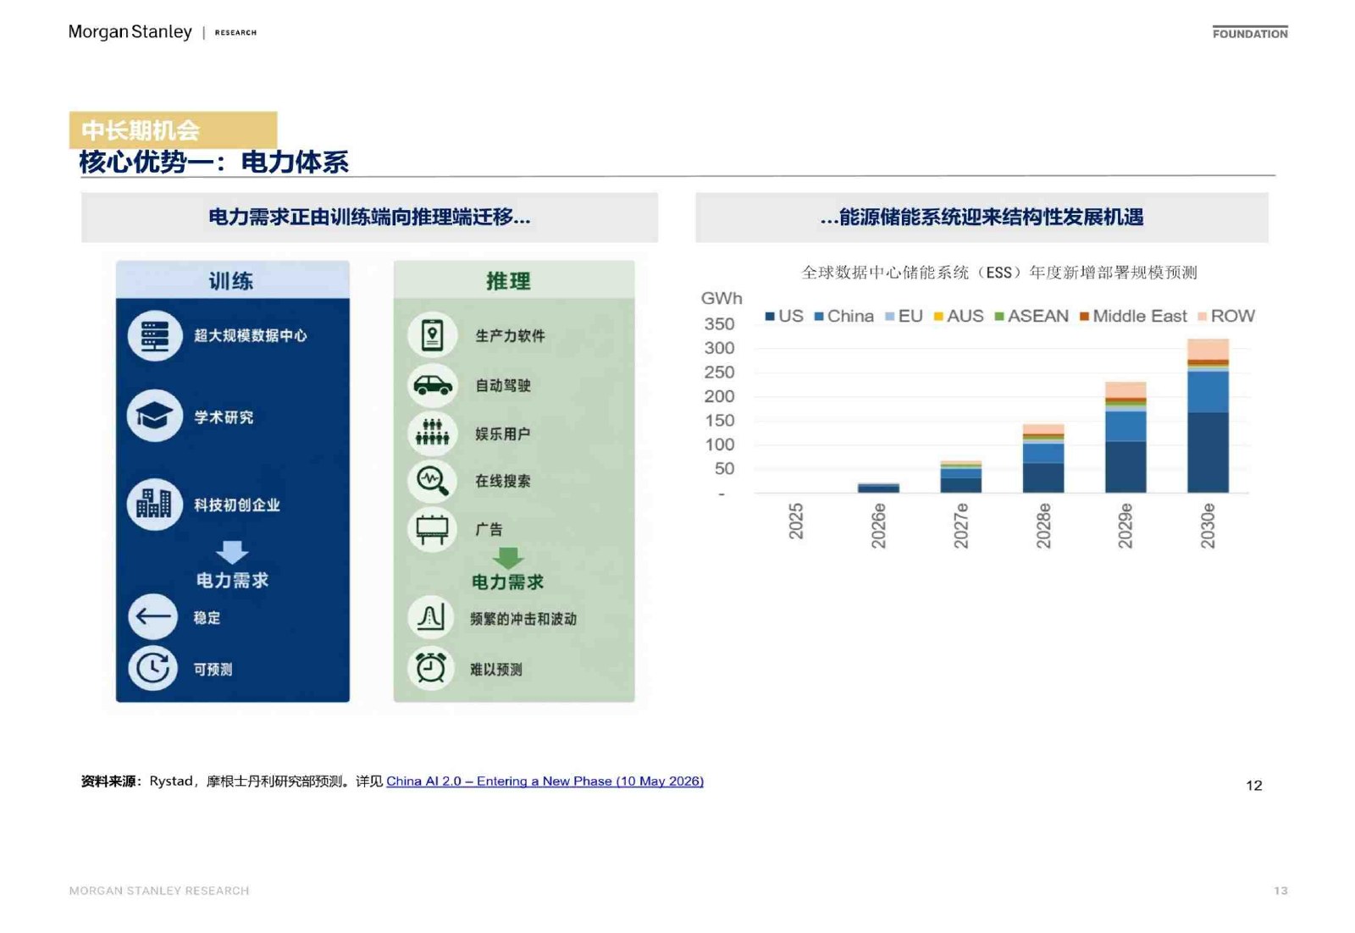Click the productivity software phone icon
This screenshot has width=1355, height=933.
pos(433,335)
